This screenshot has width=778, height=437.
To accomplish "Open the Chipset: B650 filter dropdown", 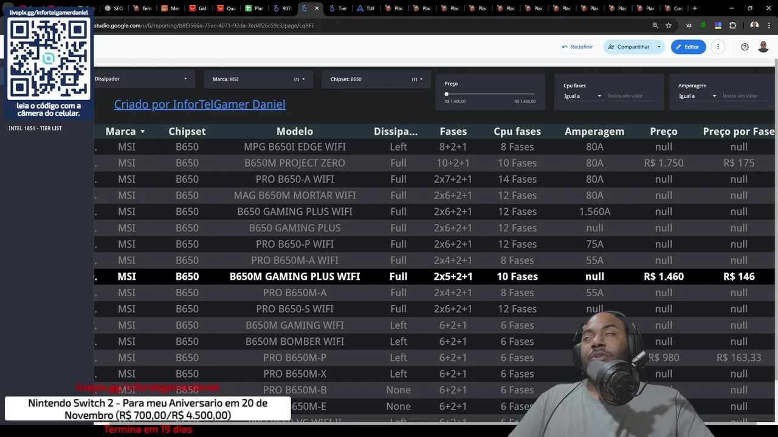I will [376, 79].
